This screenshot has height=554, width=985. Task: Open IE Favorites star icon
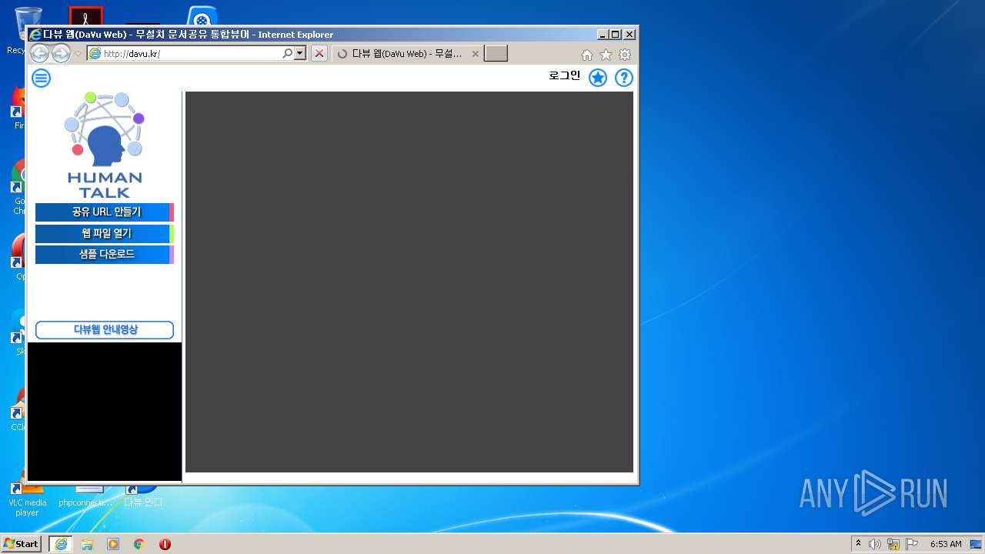tap(606, 55)
